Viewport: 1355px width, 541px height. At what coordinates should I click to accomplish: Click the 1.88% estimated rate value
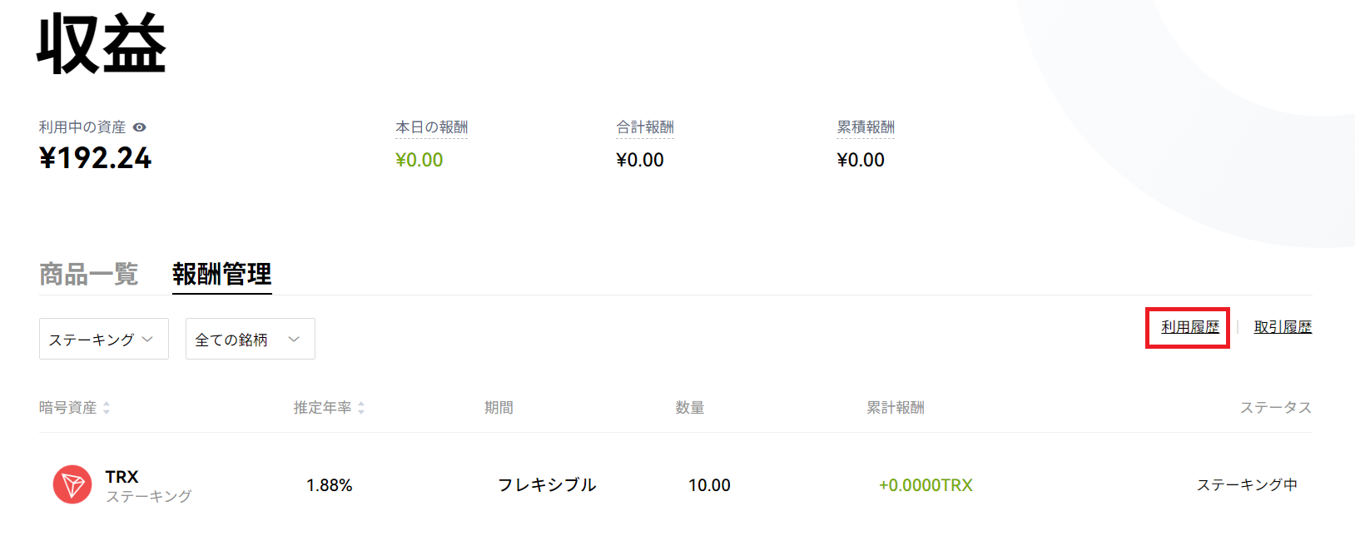click(x=330, y=484)
